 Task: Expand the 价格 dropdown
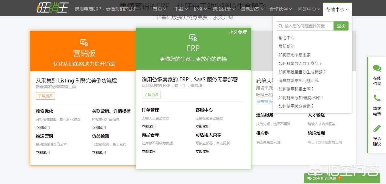click(199, 9)
